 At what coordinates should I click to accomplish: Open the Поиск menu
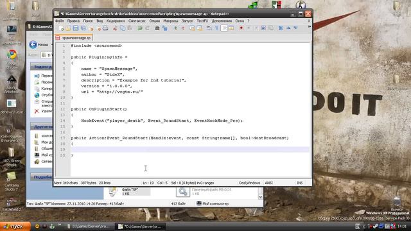pyautogui.click(x=88, y=21)
